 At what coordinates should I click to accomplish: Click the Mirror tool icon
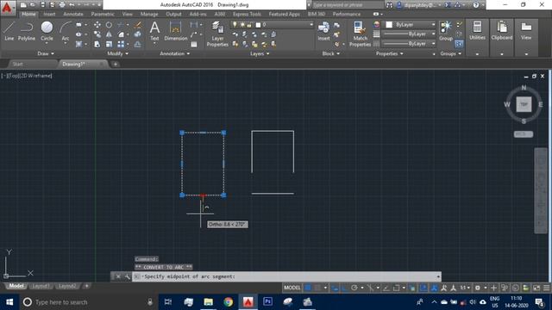tap(109, 34)
